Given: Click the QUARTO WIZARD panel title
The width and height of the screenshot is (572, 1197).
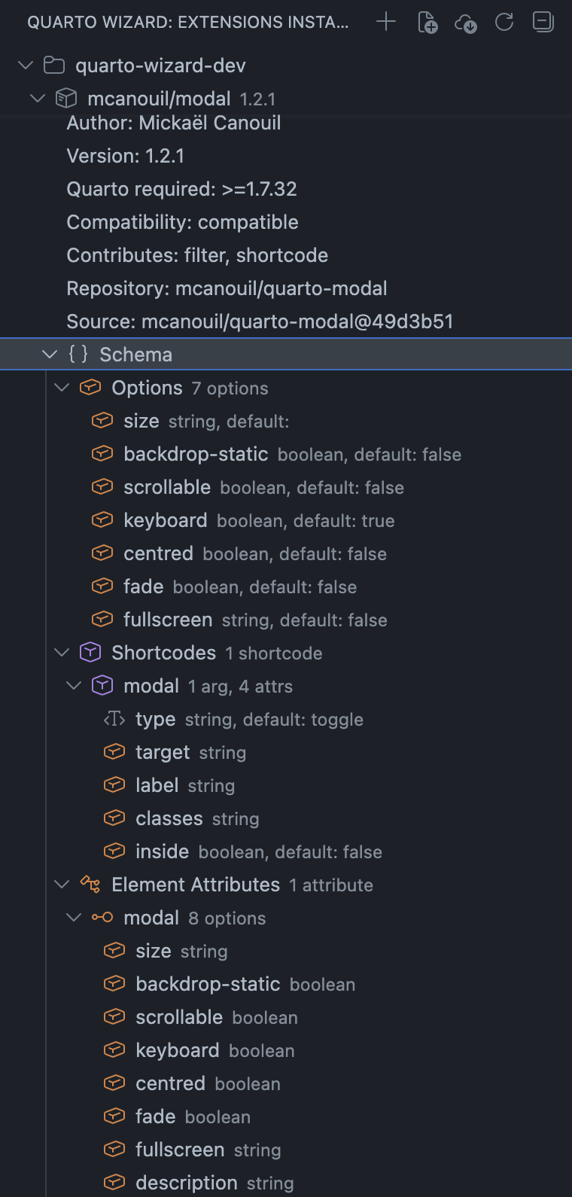Looking at the screenshot, I should (x=187, y=22).
